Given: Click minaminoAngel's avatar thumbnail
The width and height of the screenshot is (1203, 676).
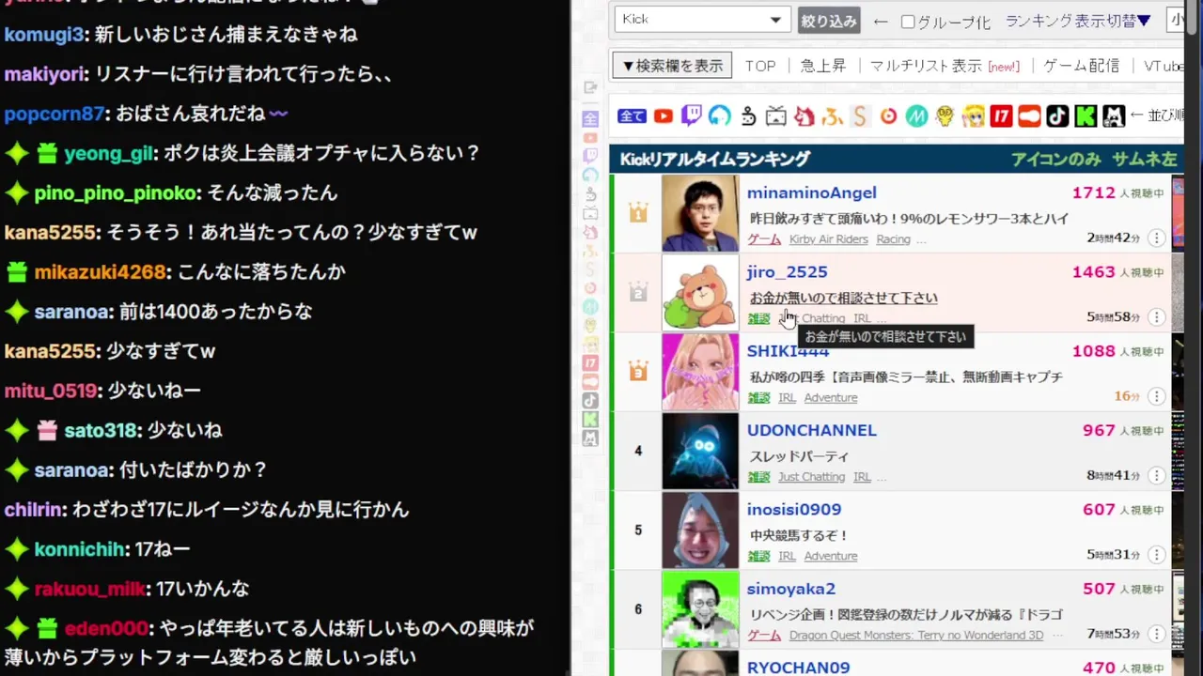Looking at the screenshot, I should [x=700, y=213].
